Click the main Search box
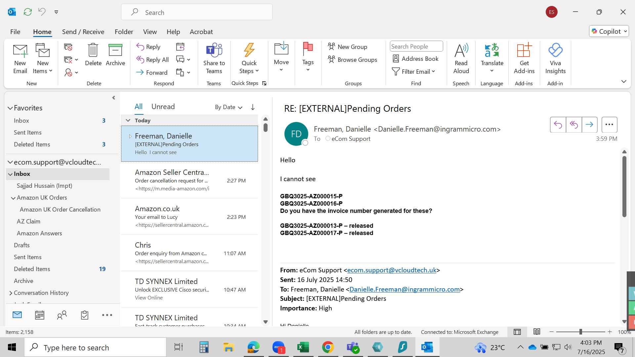This screenshot has width=635, height=357. pos(197,12)
